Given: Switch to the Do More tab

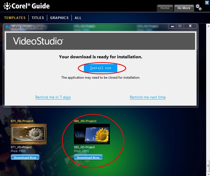Looking at the screenshot, I should (184, 8).
